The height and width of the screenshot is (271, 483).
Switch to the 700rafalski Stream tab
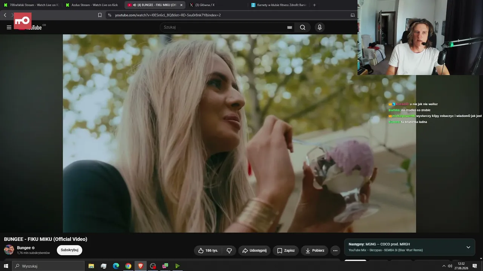click(31, 5)
